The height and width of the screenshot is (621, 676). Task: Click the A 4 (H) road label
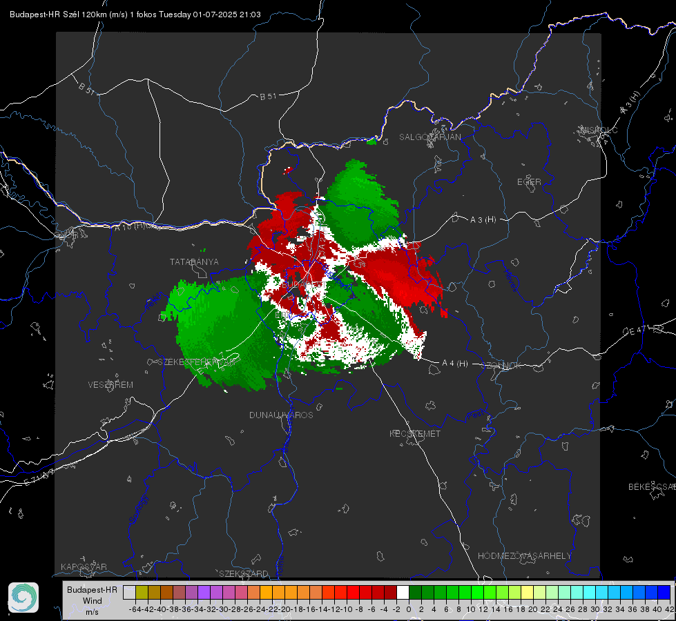455,364
